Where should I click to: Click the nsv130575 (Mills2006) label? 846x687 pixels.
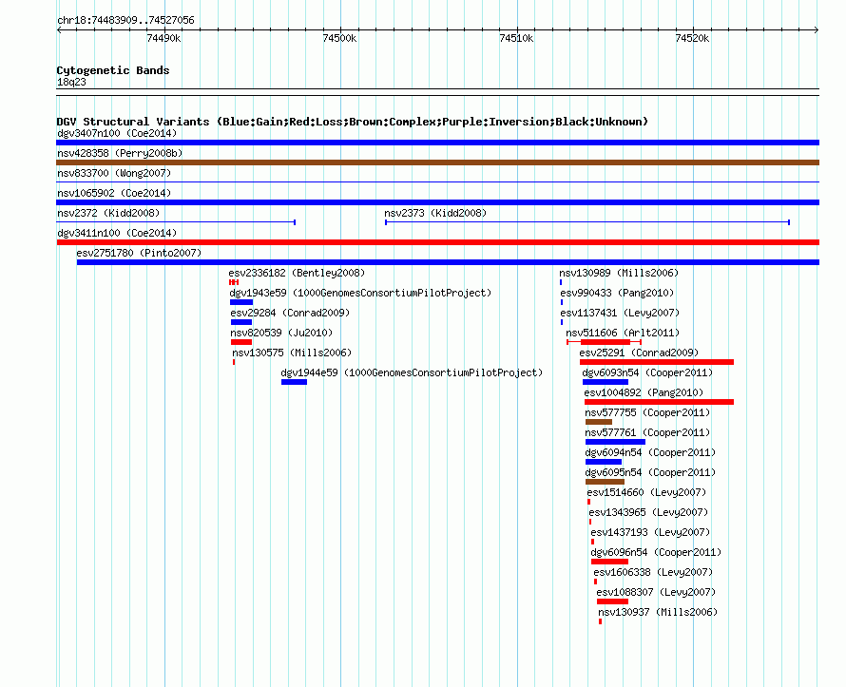click(292, 353)
